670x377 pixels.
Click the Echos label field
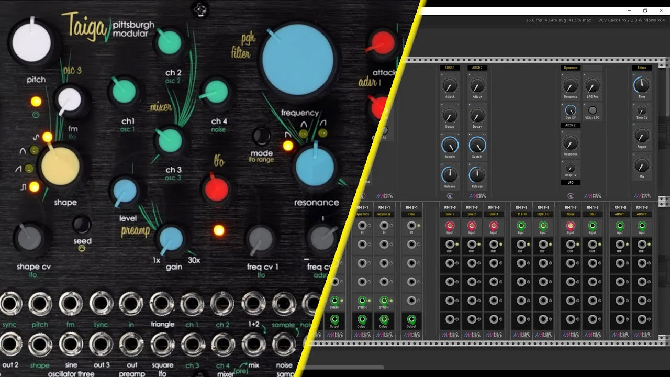click(642, 68)
